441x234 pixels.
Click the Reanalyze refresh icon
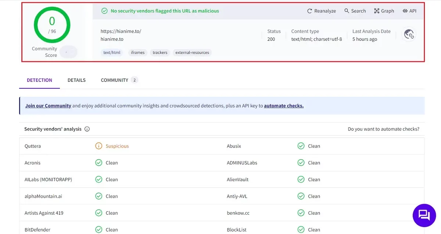click(310, 11)
